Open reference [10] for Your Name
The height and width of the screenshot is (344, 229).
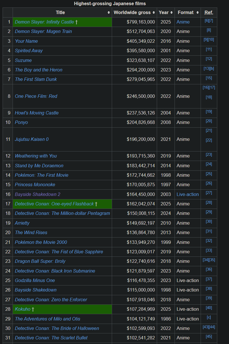(x=211, y=40)
